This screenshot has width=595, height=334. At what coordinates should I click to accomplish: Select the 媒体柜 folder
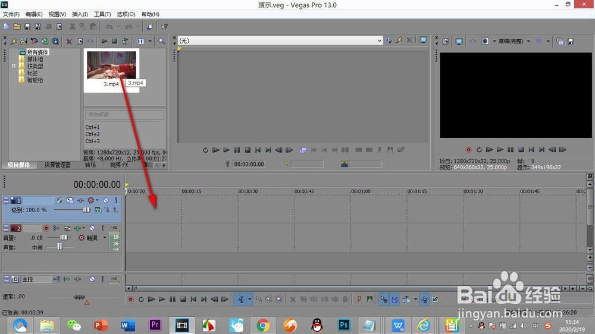(35, 59)
